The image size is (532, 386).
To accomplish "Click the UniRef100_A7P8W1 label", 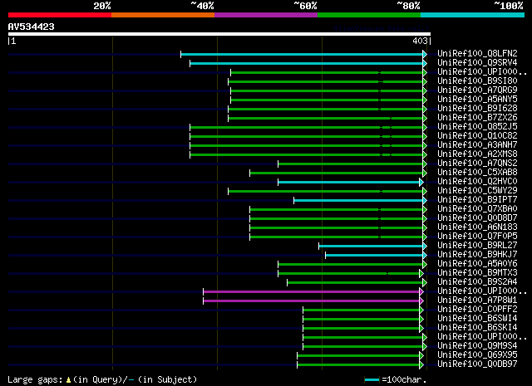I will click(477, 300).
